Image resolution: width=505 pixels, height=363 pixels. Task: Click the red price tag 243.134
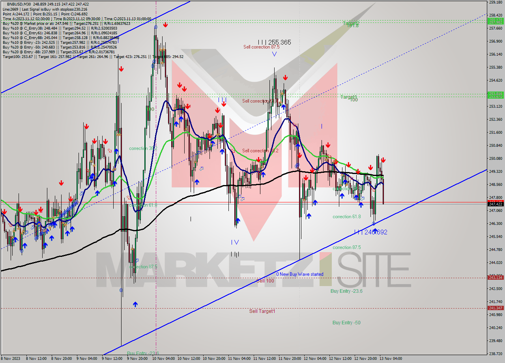[496, 277]
